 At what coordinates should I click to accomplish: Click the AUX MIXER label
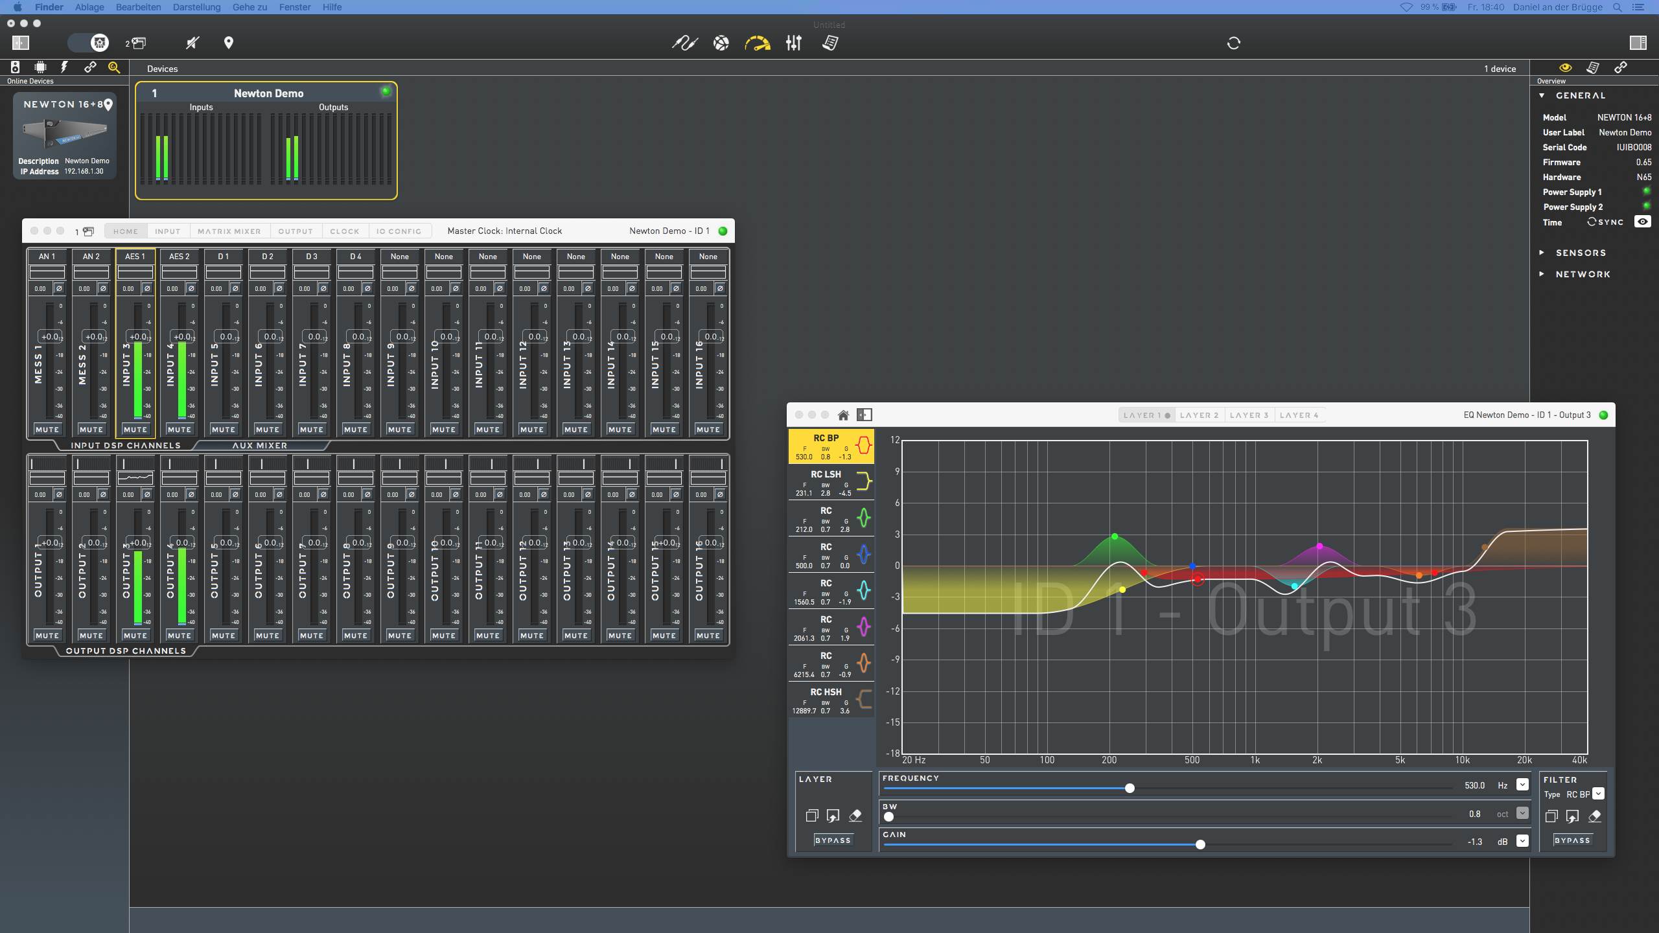[x=259, y=446]
